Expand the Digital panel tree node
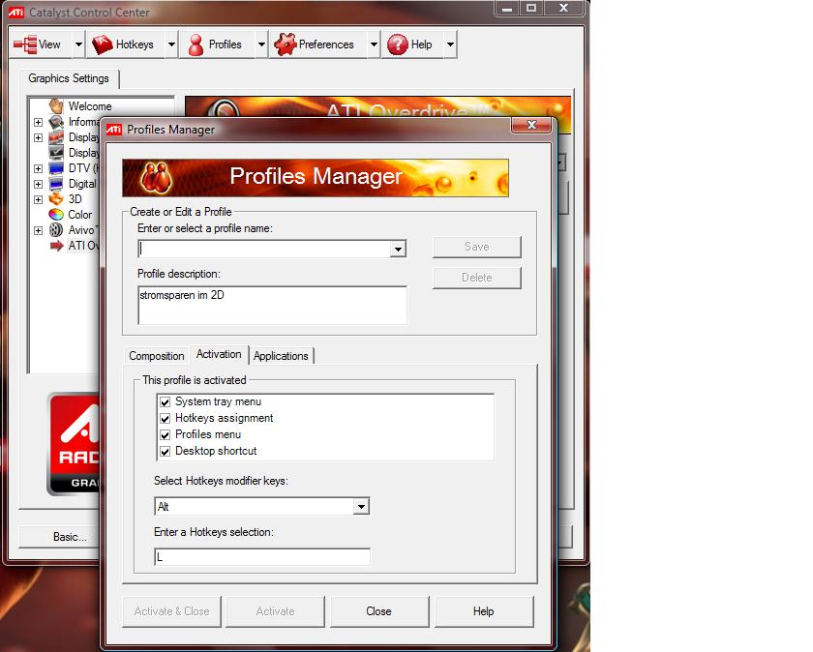The height and width of the screenshot is (652, 813). coord(39,184)
